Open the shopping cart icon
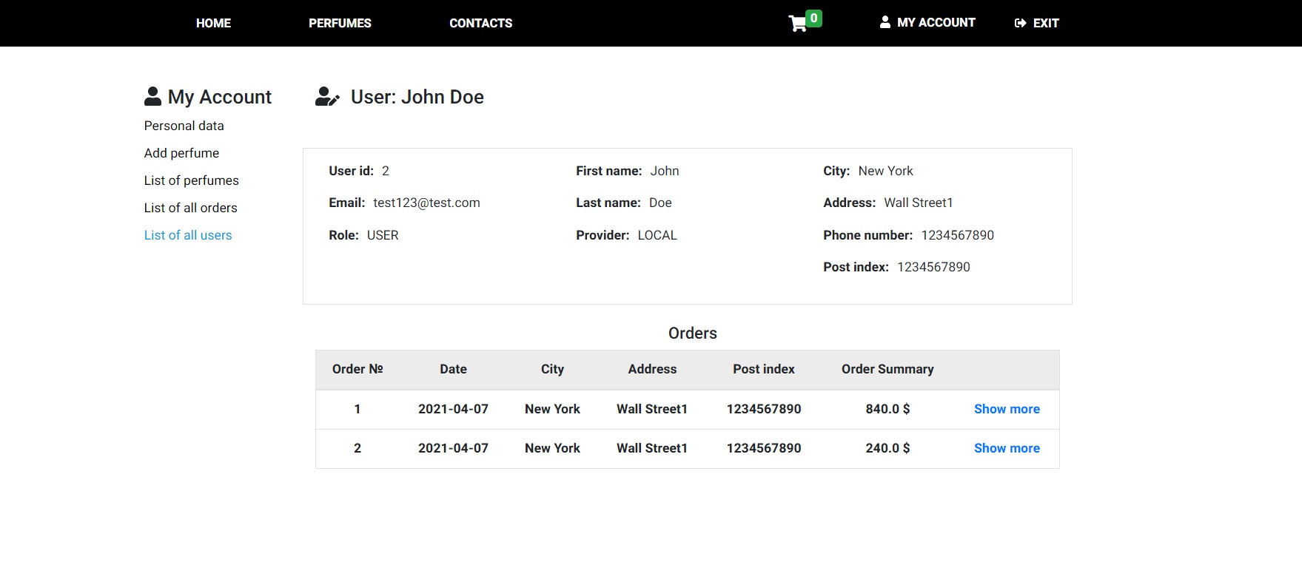1302x562 pixels. pos(797,24)
